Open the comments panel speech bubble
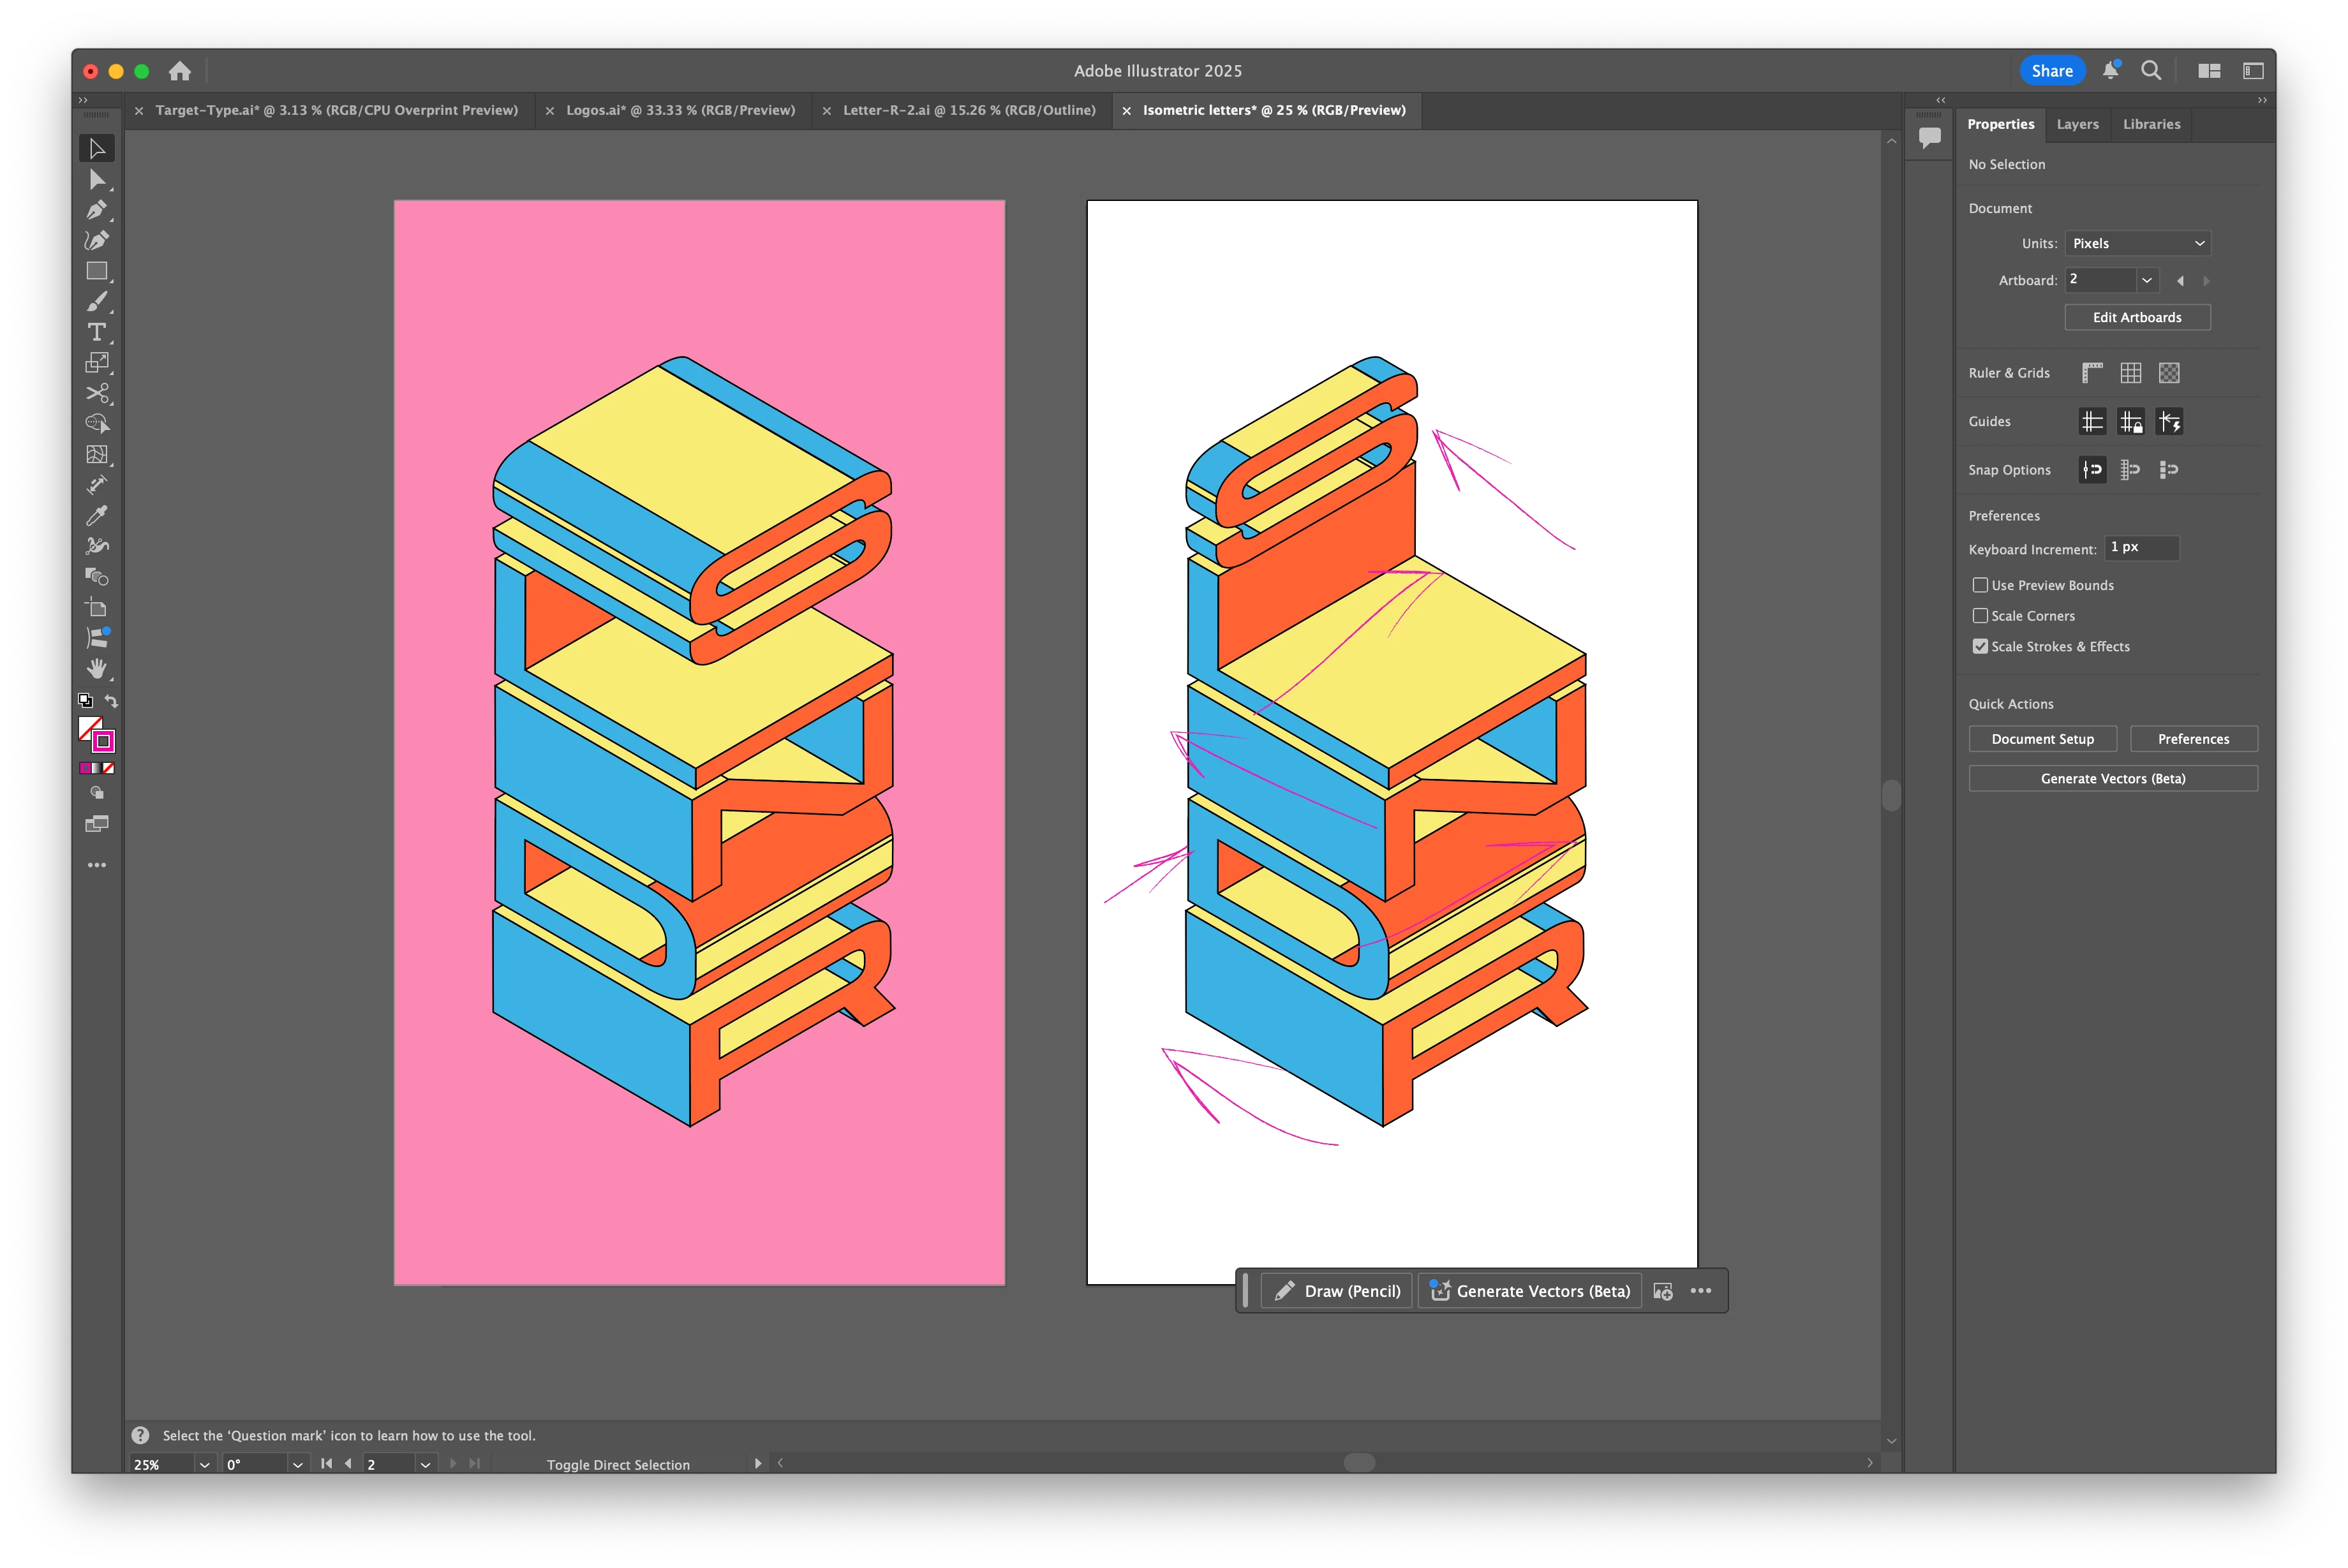 click(x=1929, y=137)
